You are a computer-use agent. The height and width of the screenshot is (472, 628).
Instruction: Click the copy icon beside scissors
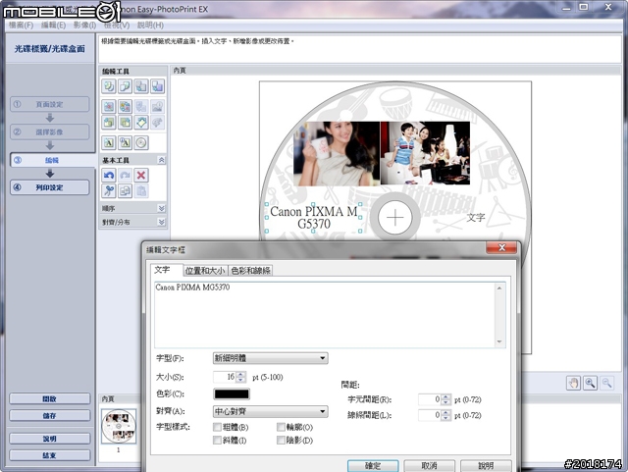[x=125, y=190]
